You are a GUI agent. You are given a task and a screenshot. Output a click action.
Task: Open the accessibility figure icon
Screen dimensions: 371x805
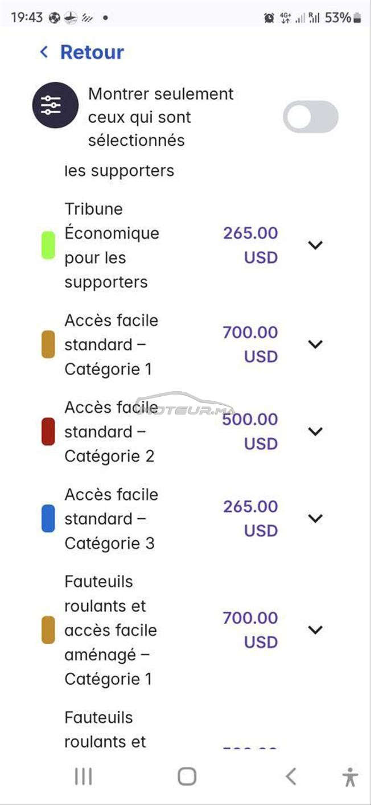click(350, 777)
